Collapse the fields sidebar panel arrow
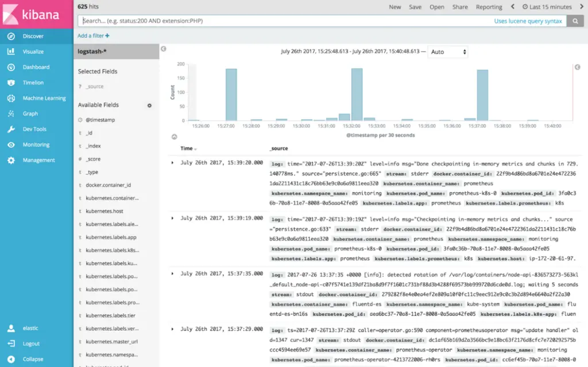 point(164,49)
